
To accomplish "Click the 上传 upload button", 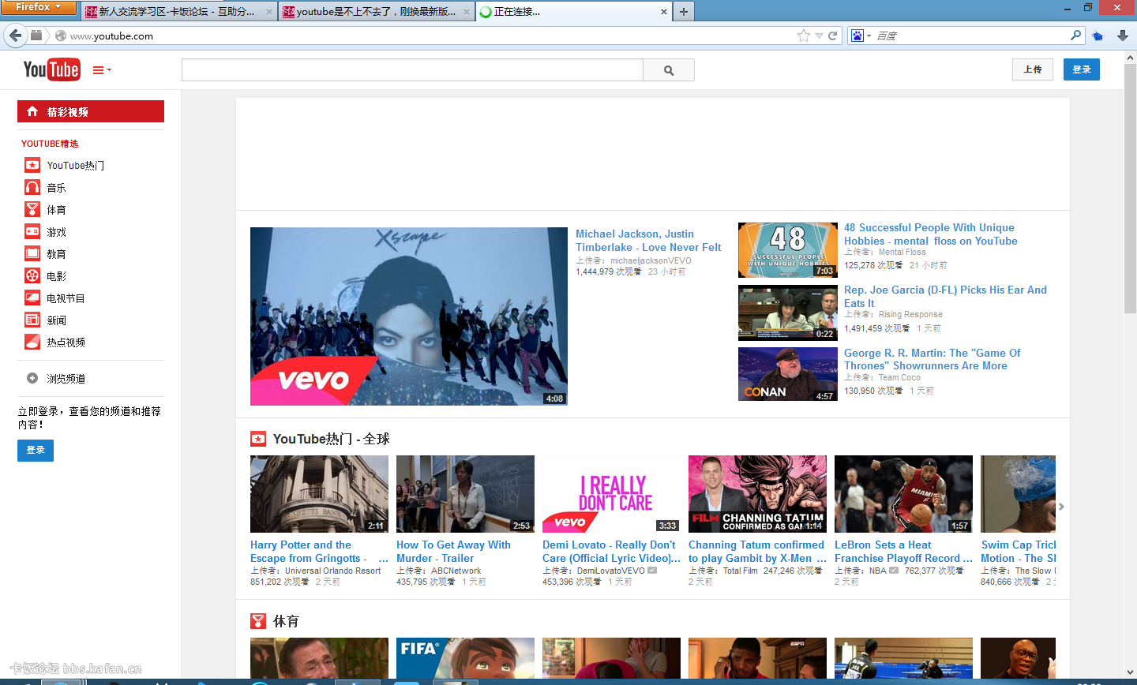I will coord(1033,69).
